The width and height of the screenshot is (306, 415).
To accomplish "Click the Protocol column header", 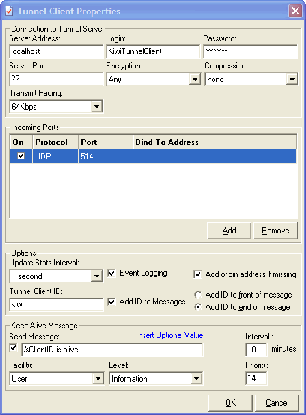I will (x=55, y=142).
